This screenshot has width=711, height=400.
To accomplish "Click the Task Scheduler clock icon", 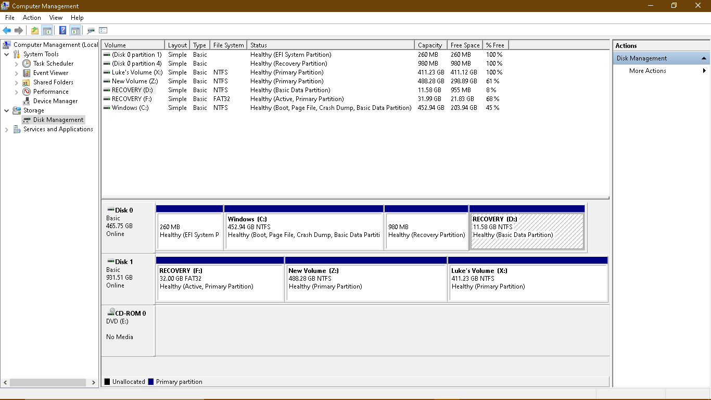I will pos(27,64).
